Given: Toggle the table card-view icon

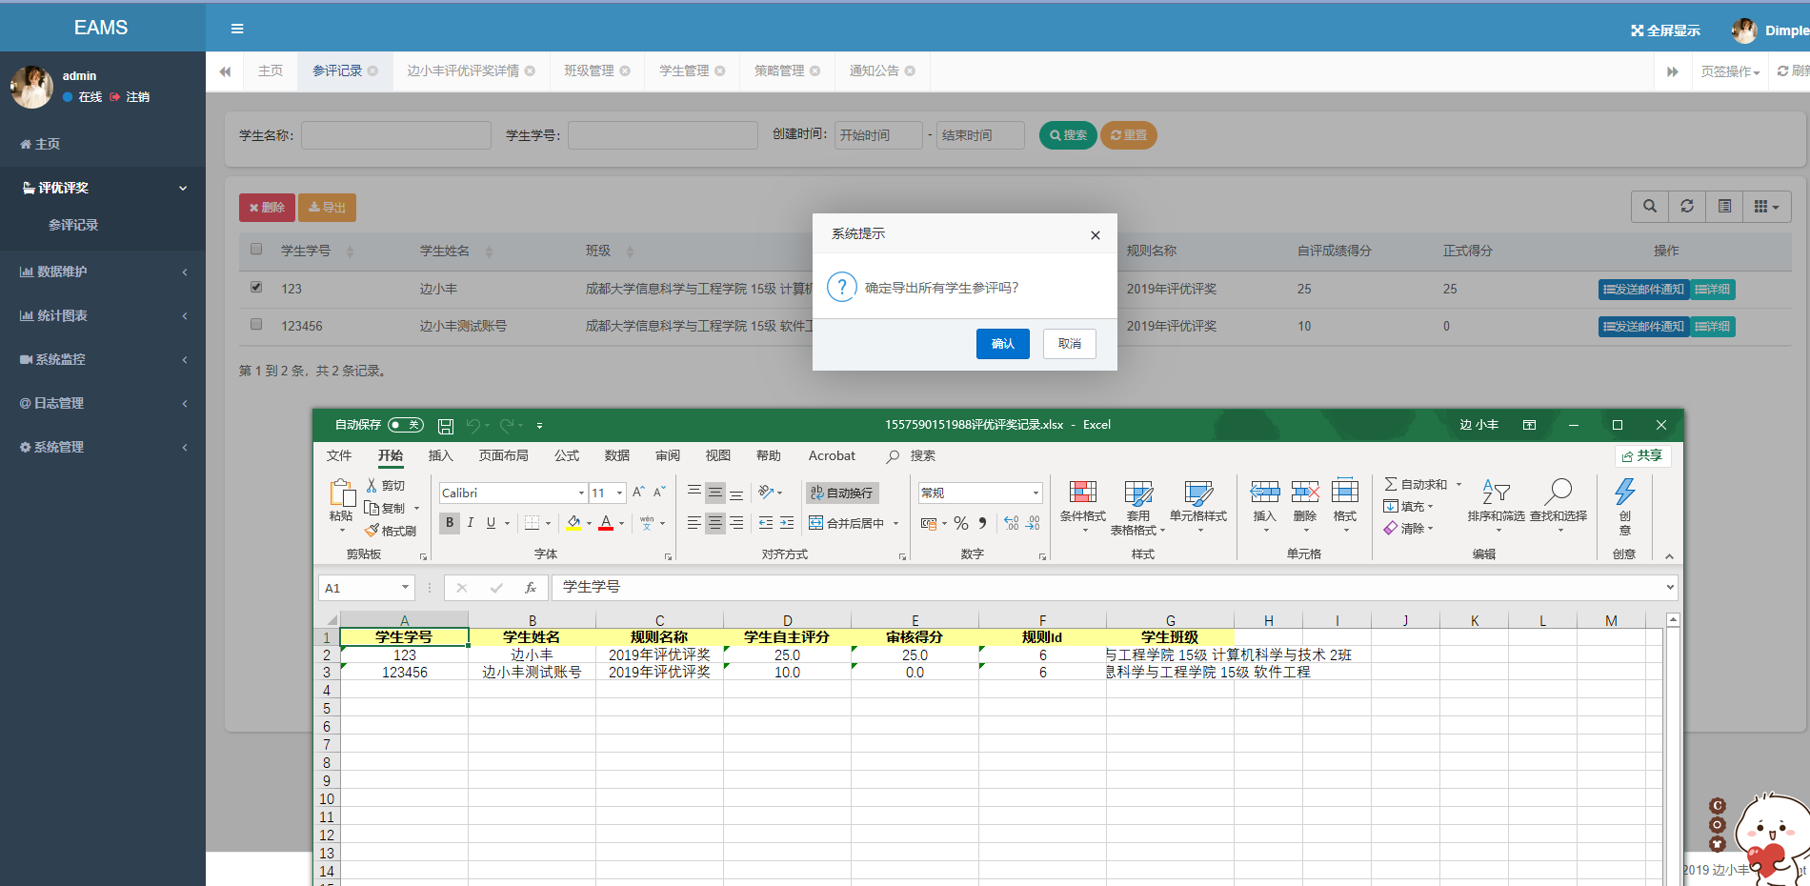Looking at the screenshot, I should [1724, 206].
